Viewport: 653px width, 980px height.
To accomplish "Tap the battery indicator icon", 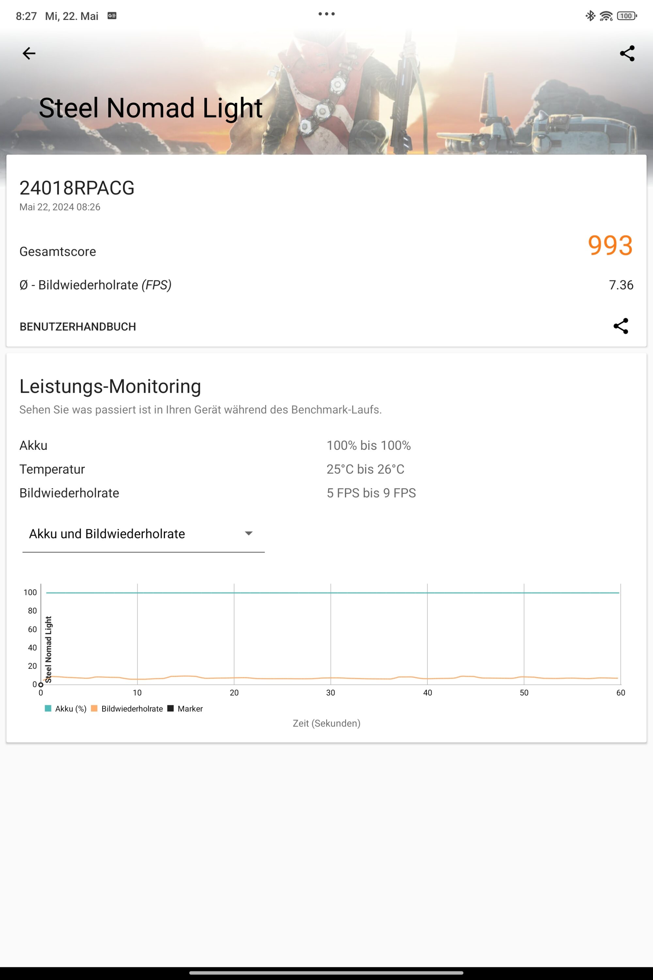I will pos(626,16).
